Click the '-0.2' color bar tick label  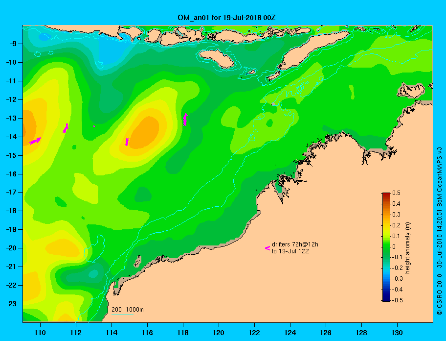pyautogui.click(x=398, y=268)
